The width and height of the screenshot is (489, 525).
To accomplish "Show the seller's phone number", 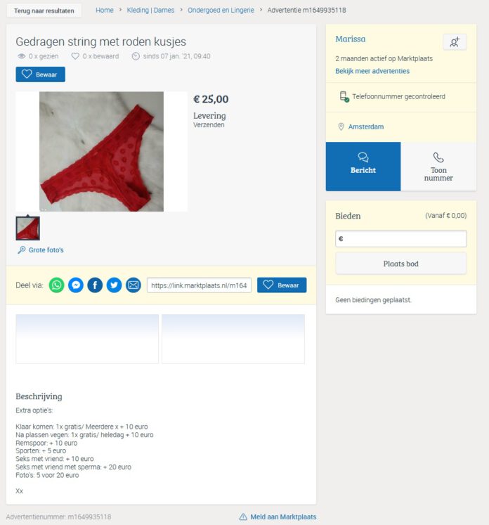I will click(438, 167).
